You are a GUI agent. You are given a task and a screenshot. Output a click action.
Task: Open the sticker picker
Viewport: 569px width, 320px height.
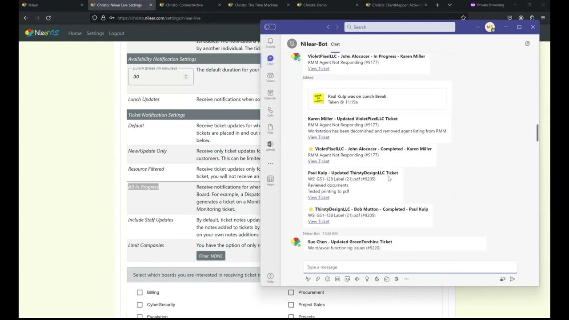[x=347, y=279]
